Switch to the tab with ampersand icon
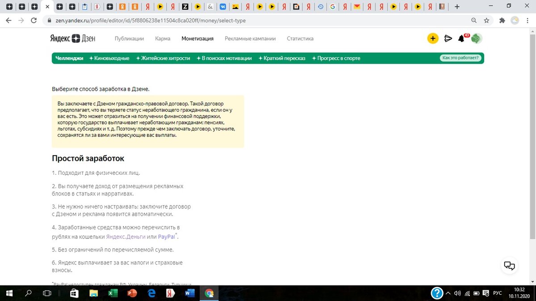This screenshot has height=301, width=536. [x=210, y=7]
